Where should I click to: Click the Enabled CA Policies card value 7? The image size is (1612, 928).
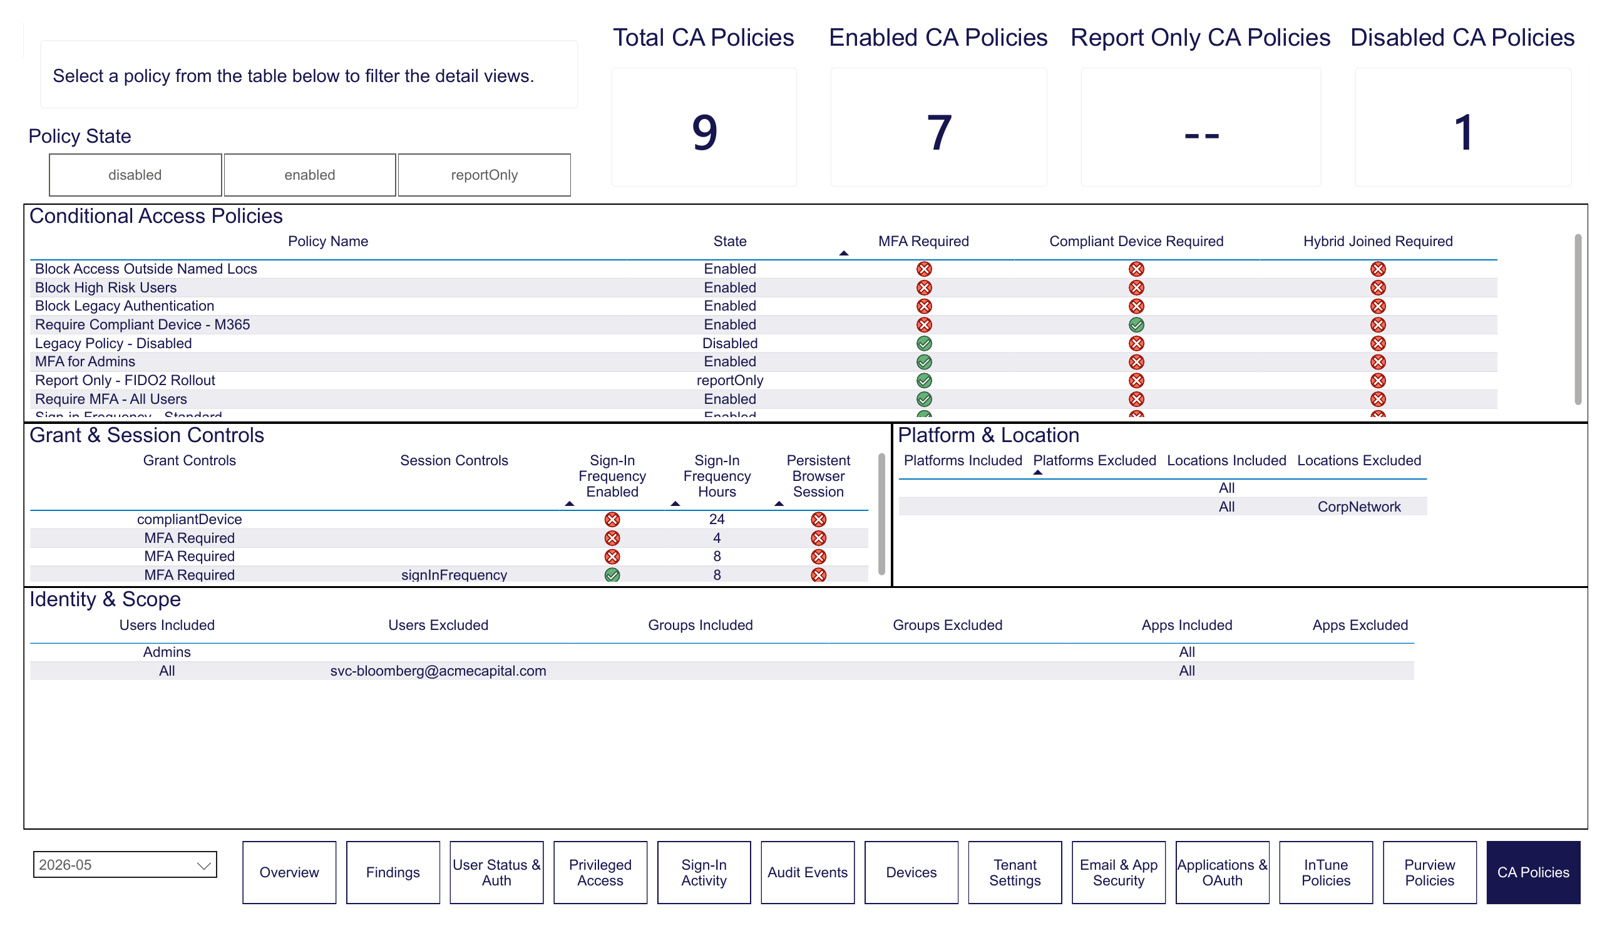point(938,132)
